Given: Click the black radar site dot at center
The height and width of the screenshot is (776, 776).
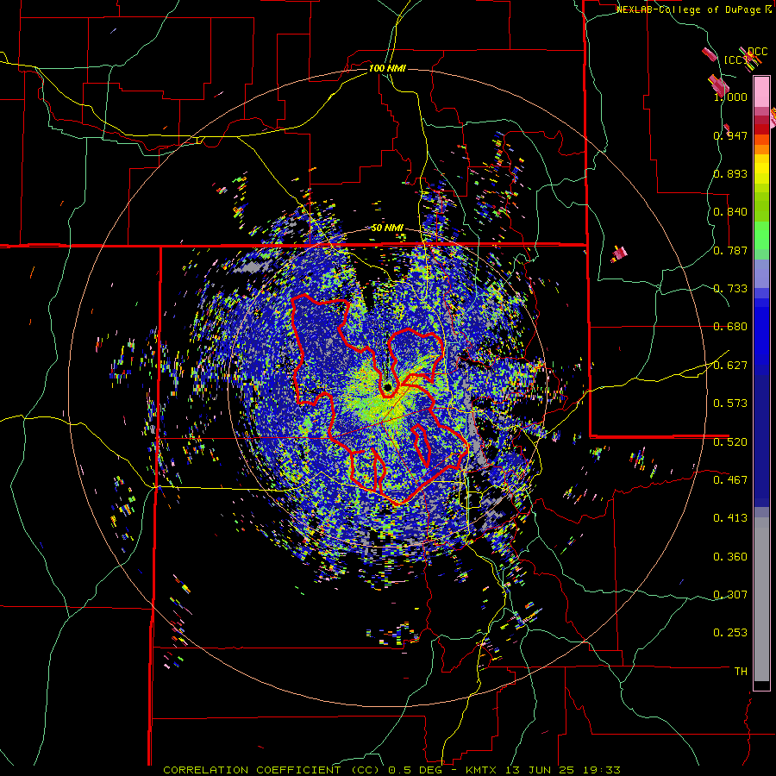Looking at the screenshot, I should coord(387,387).
